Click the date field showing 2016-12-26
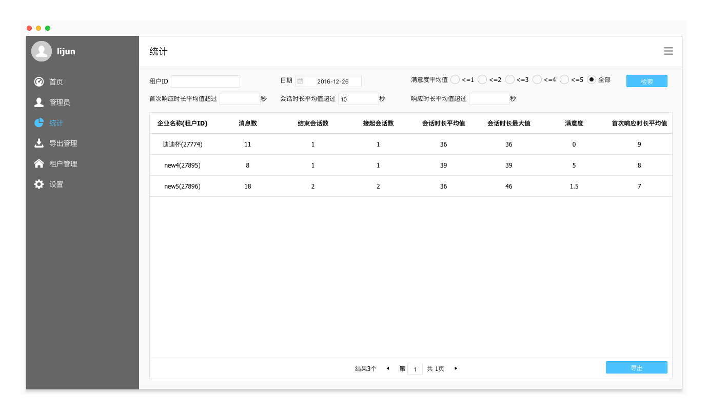The image size is (708, 415). click(328, 81)
